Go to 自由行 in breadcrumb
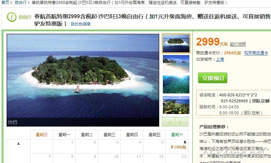 tap(21, 2)
